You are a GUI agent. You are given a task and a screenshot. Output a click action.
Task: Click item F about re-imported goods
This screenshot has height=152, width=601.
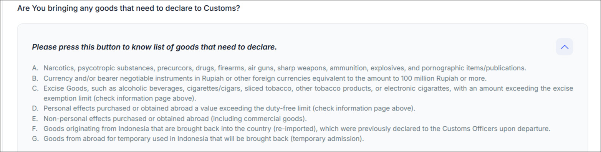pyautogui.click(x=297, y=129)
